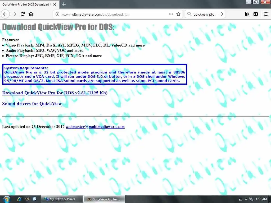Open page actions three-dot menu
The height and width of the screenshot is (203, 271).
point(171,14)
